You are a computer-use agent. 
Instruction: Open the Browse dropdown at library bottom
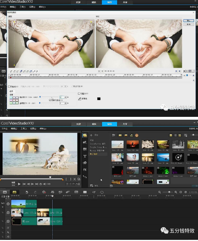coord(94,186)
